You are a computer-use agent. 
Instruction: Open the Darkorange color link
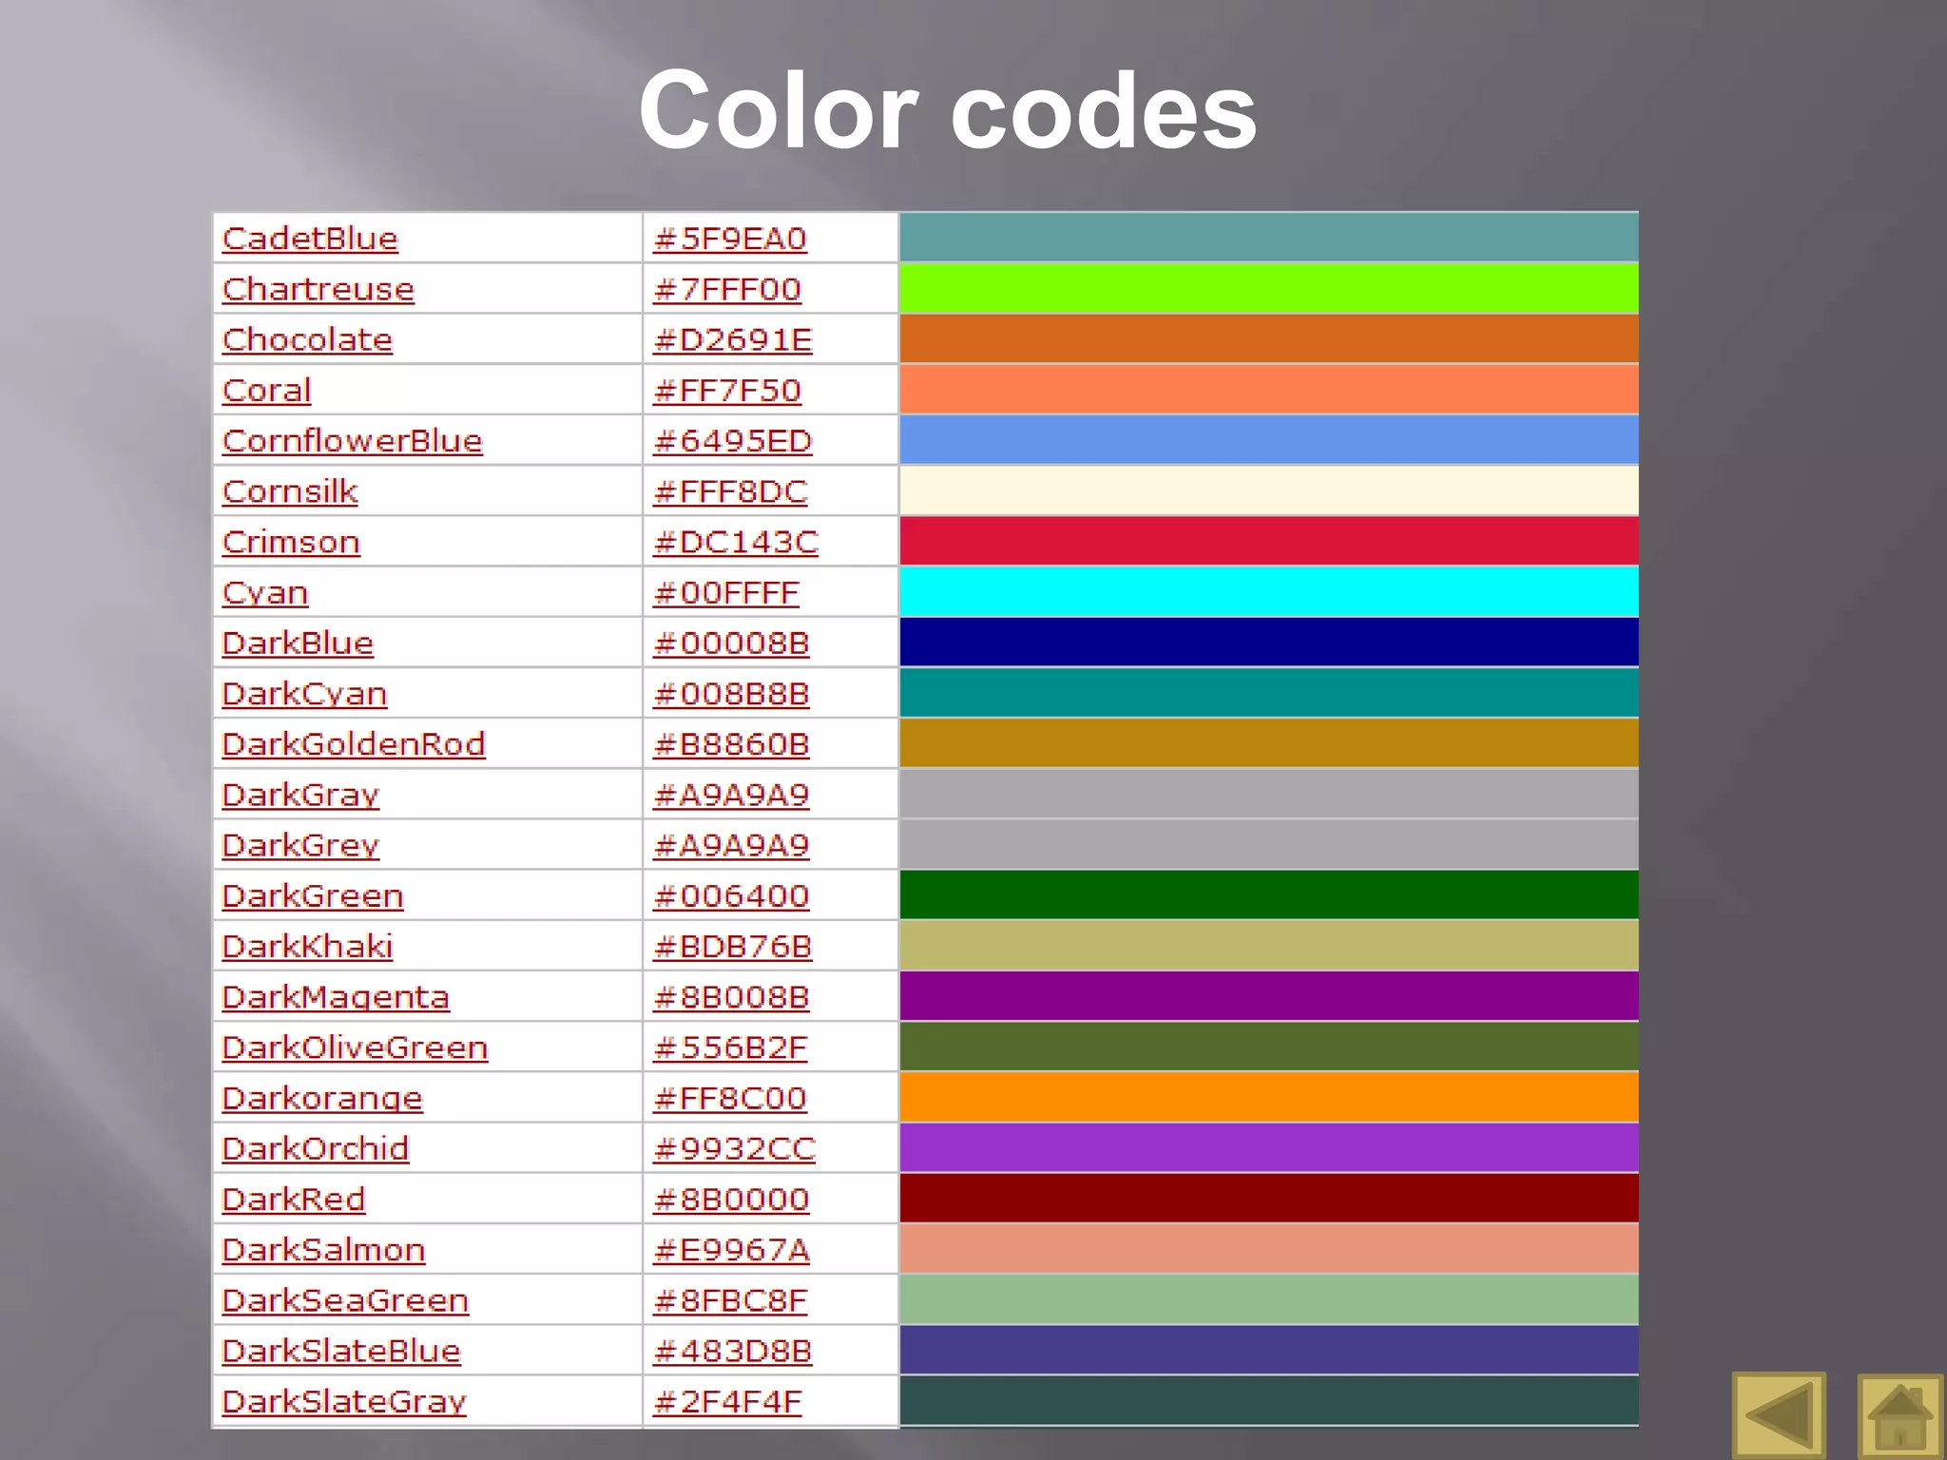tap(322, 1098)
